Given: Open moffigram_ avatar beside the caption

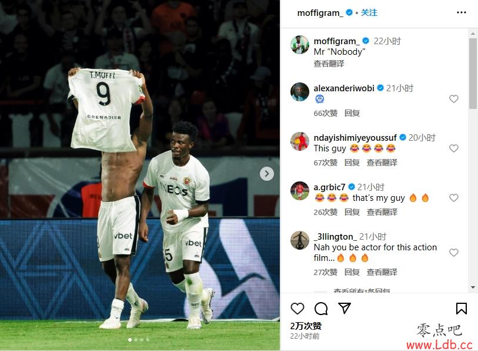Looking at the screenshot, I should 300,45.
